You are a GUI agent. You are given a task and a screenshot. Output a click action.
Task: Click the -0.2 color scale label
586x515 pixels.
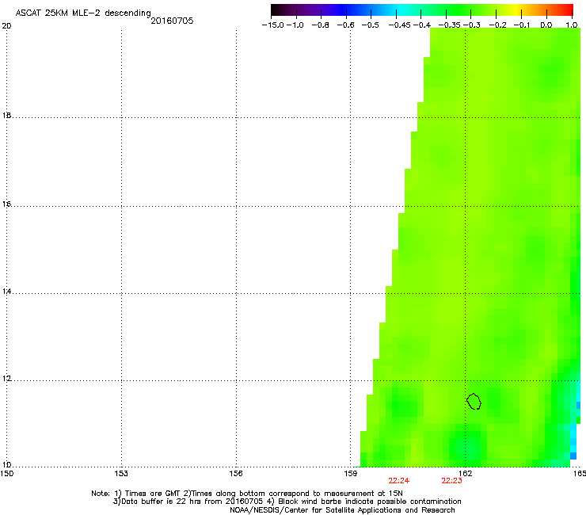498,25
